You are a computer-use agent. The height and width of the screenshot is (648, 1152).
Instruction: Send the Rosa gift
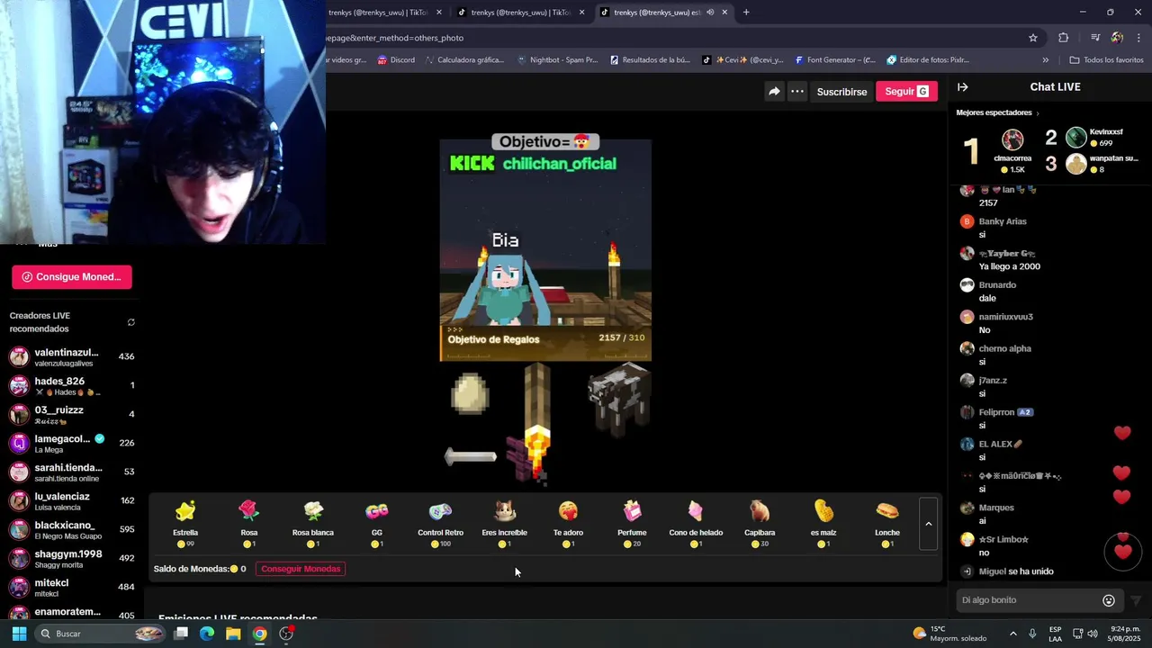249,523
